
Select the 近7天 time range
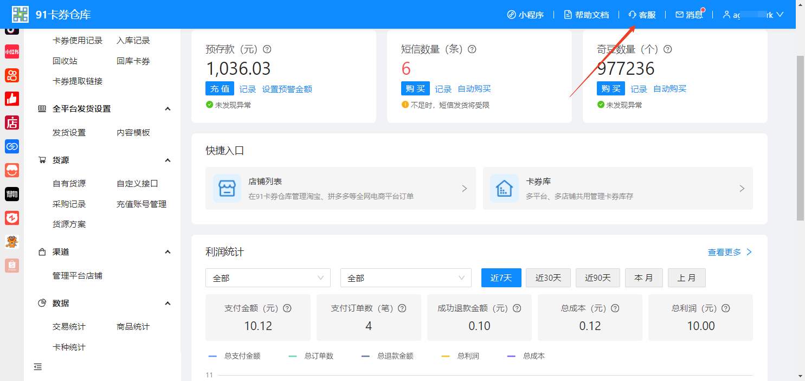pos(501,277)
